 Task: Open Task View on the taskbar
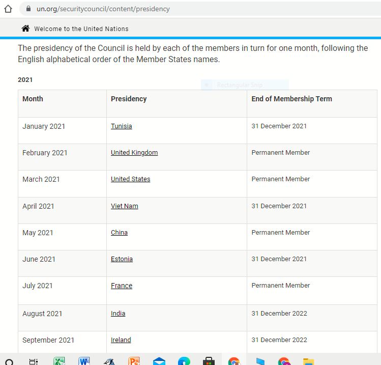[34, 360]
